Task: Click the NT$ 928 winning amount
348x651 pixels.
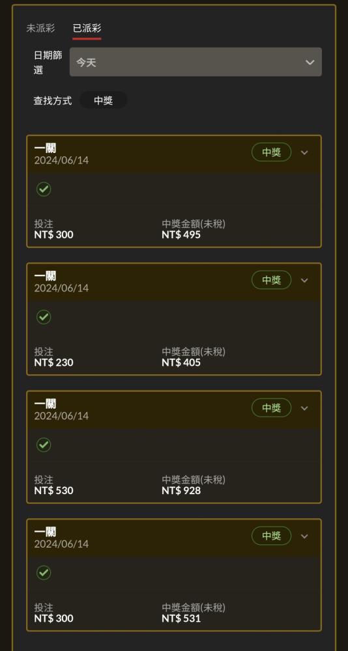Action: pos(181,491)
